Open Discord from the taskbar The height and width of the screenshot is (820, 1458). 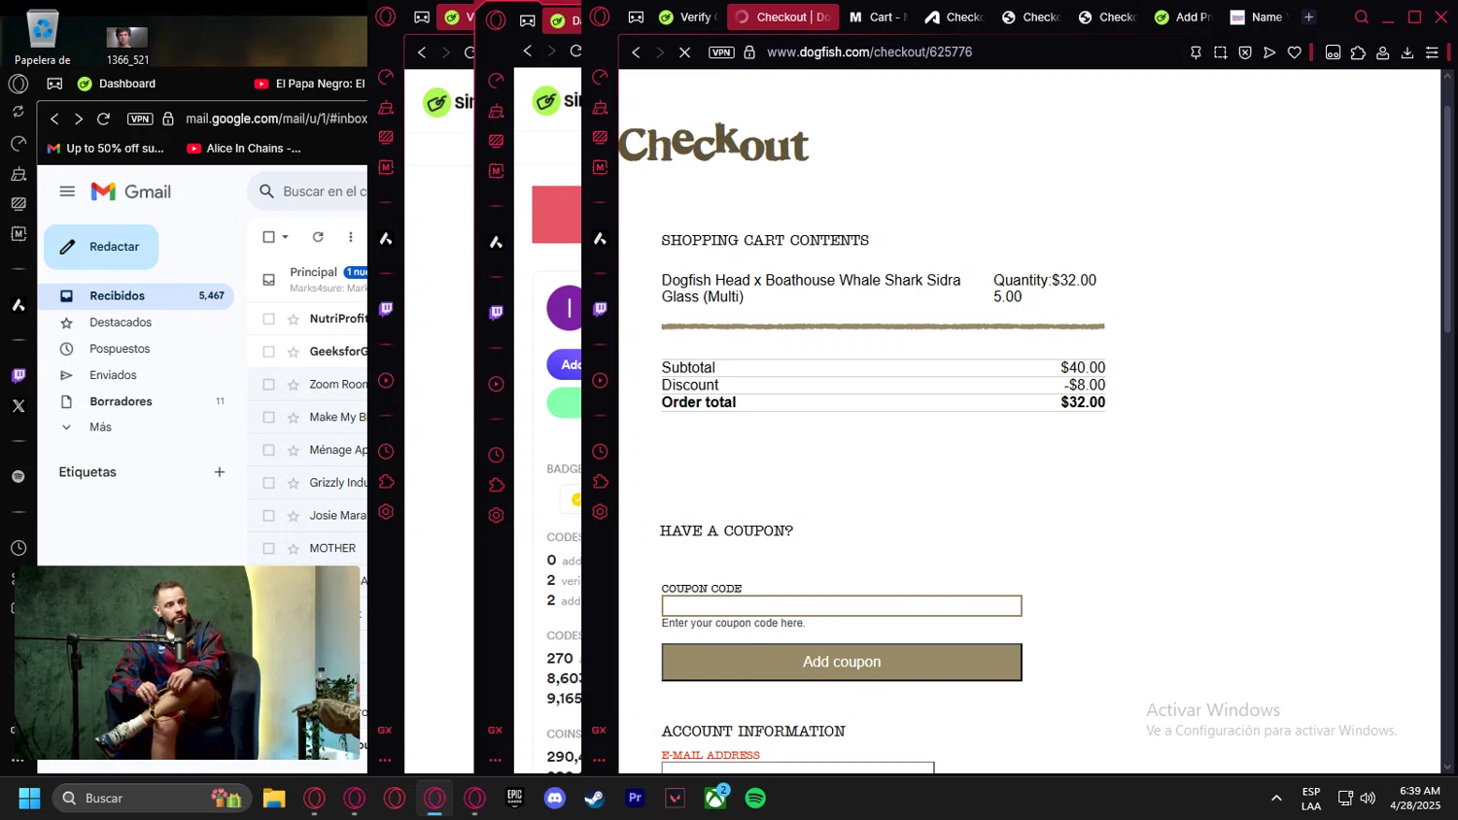pyautogui.click(x=555, y=799)
